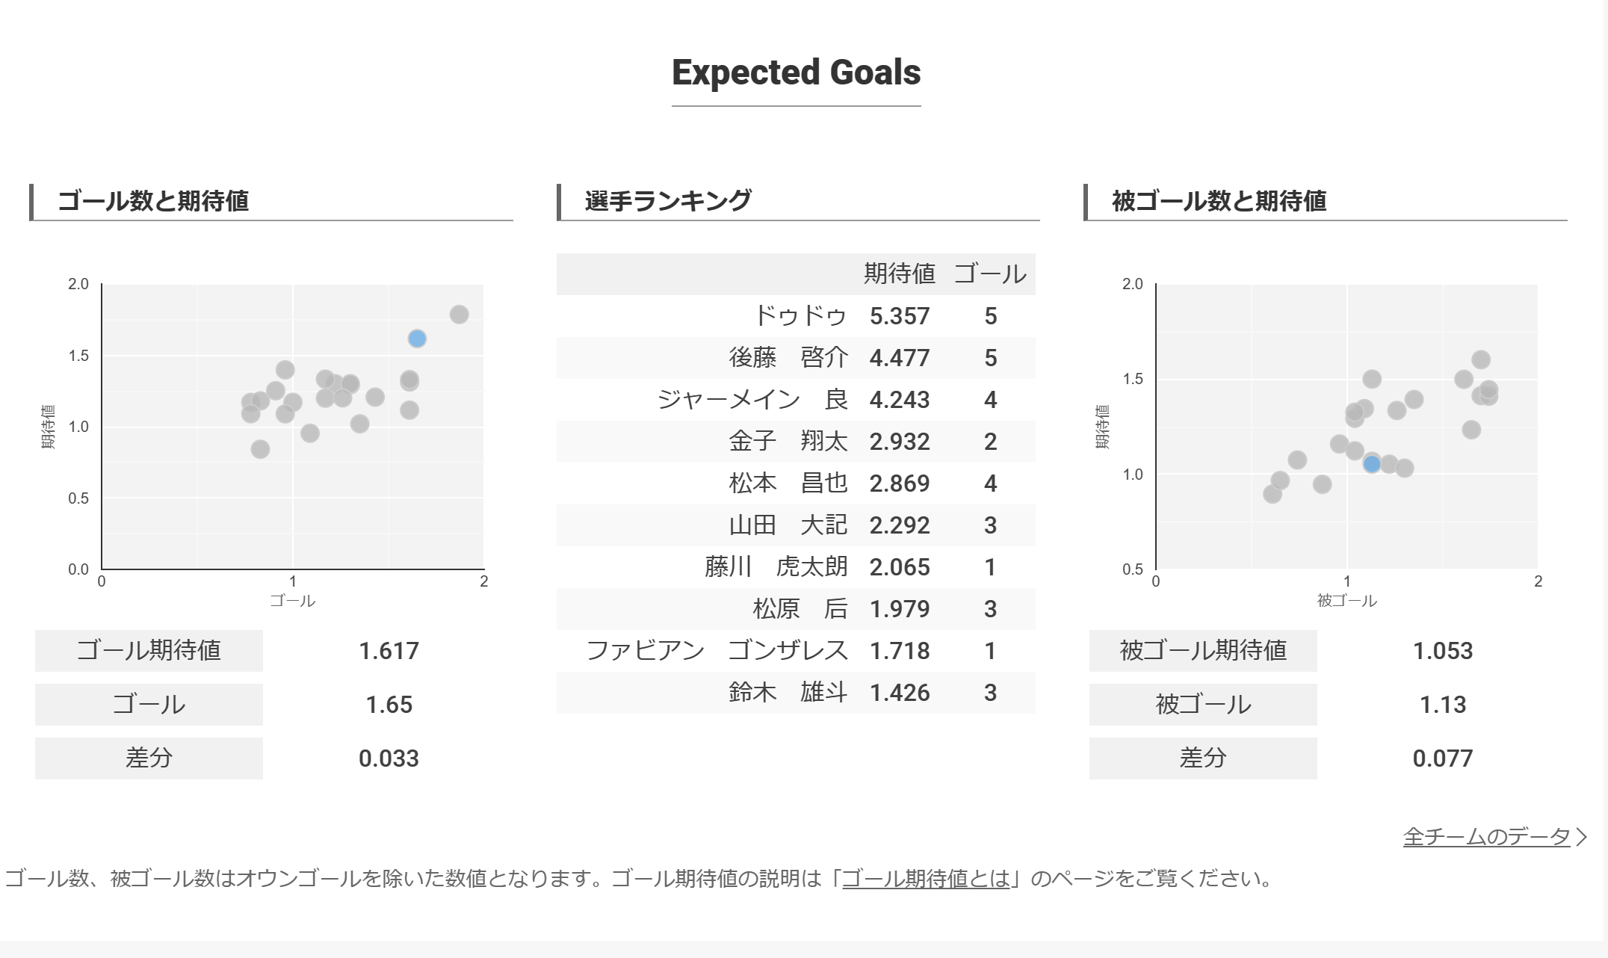Click the ゴール column header in the ranking

click(990, 274)
